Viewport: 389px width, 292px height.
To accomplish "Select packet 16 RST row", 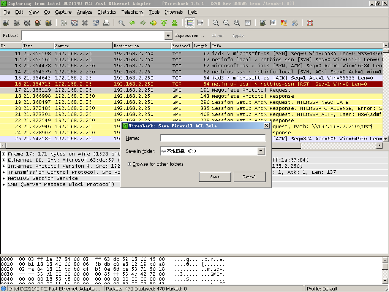I will (x=191, y=84).
